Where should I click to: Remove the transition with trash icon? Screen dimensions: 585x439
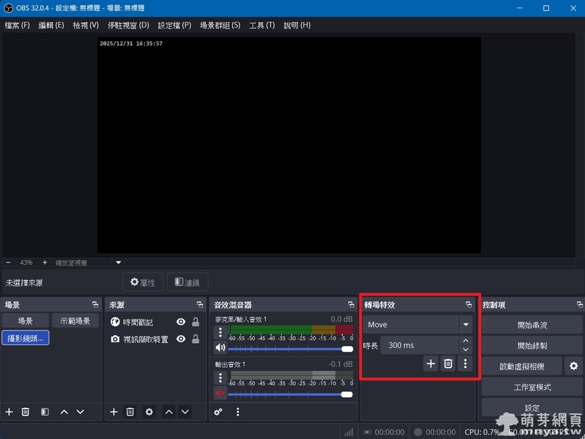(x=448, y=364)
